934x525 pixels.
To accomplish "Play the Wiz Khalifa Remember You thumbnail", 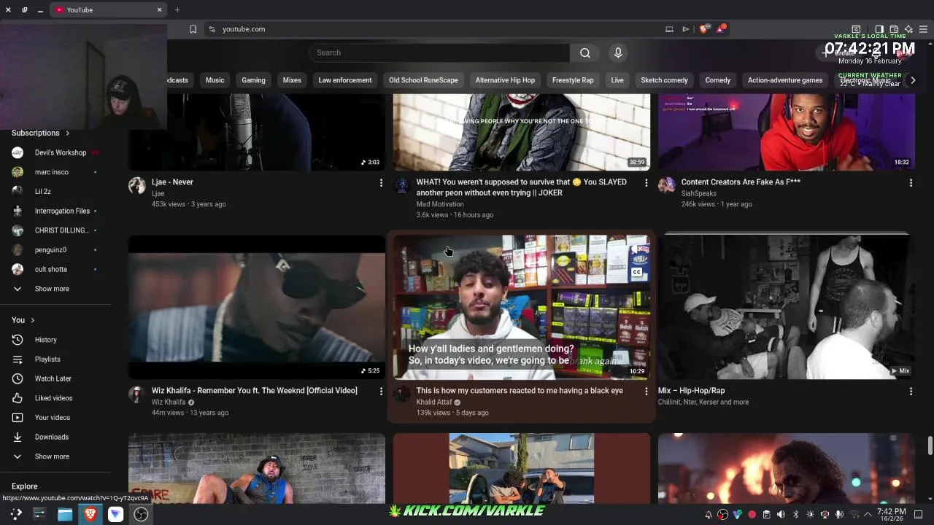I will pyautogui.click(x=257, y=307).
